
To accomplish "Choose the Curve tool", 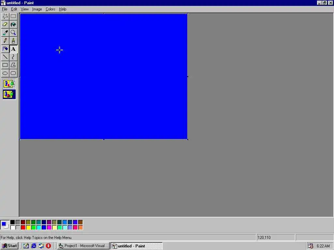I will point(13,57).
